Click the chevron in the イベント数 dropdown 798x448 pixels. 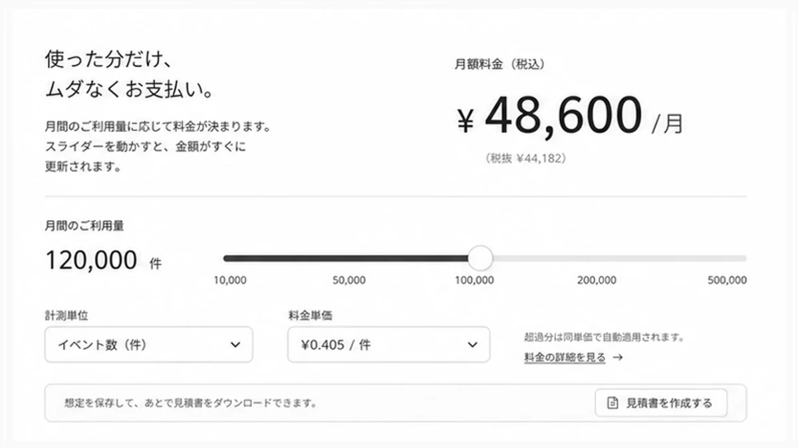(x=235, y=344)
